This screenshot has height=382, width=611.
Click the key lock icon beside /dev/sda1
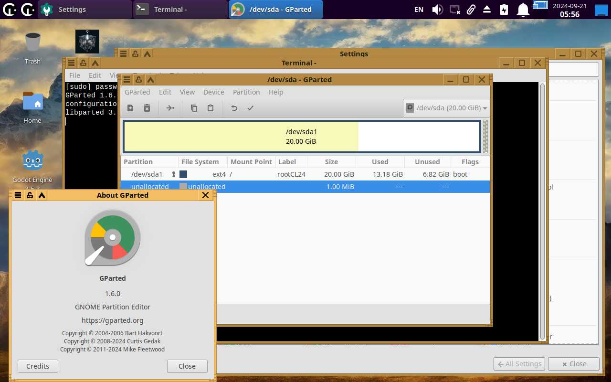pos(174,174)
